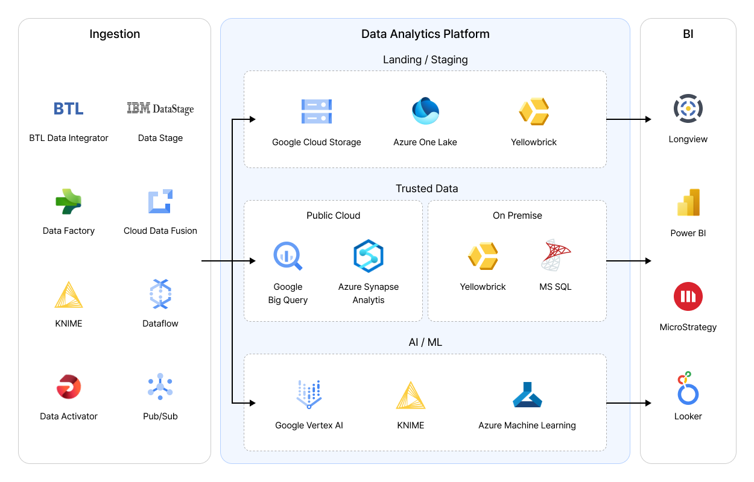Click the Azure Synapse icon
The width and height of the screenshot is (754, 482).
pyautogui.click(x=369, y=256)
